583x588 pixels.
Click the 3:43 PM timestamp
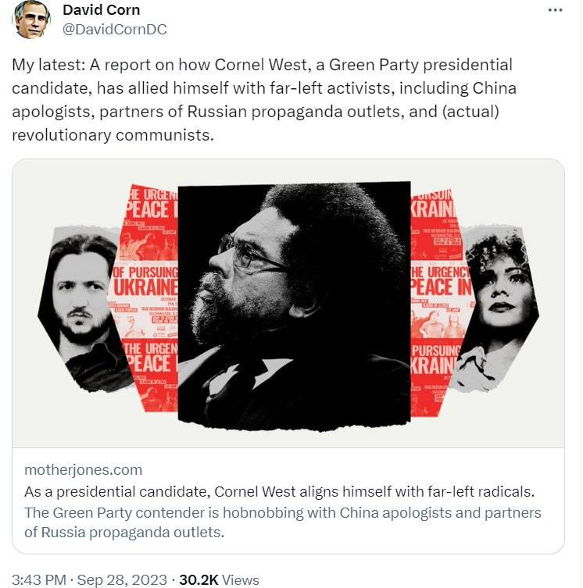[39, 579]
